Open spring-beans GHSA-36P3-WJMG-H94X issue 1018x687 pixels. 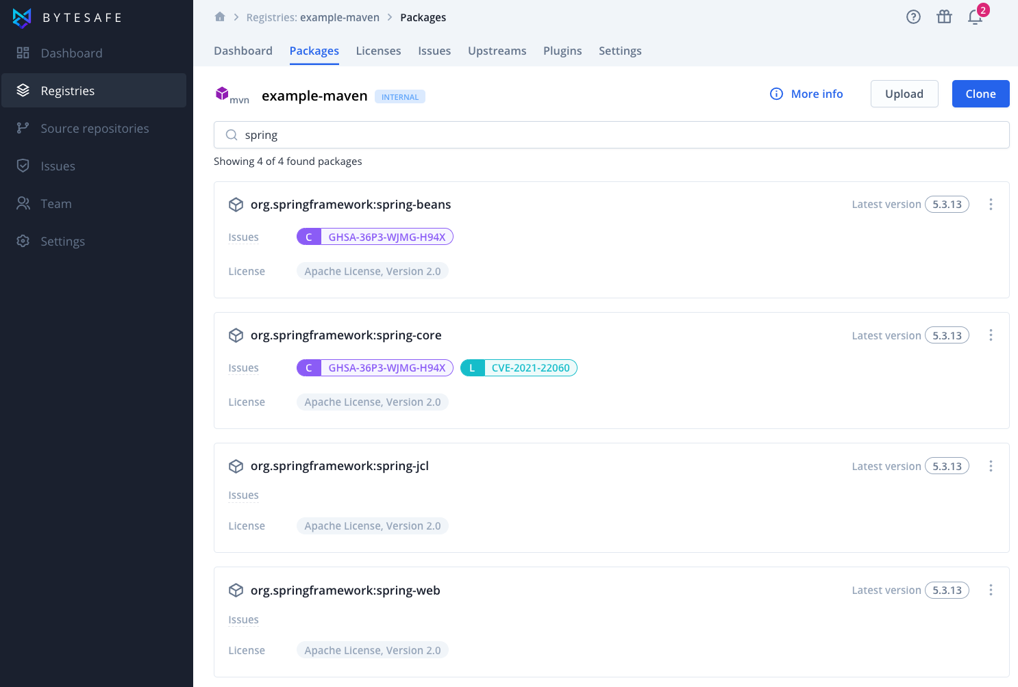pos(375,237)
